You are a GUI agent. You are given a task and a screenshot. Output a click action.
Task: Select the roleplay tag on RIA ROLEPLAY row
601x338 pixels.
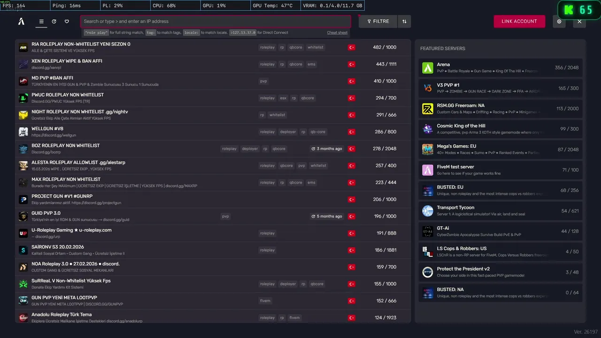pyautogui.click(x=267, y=47)
